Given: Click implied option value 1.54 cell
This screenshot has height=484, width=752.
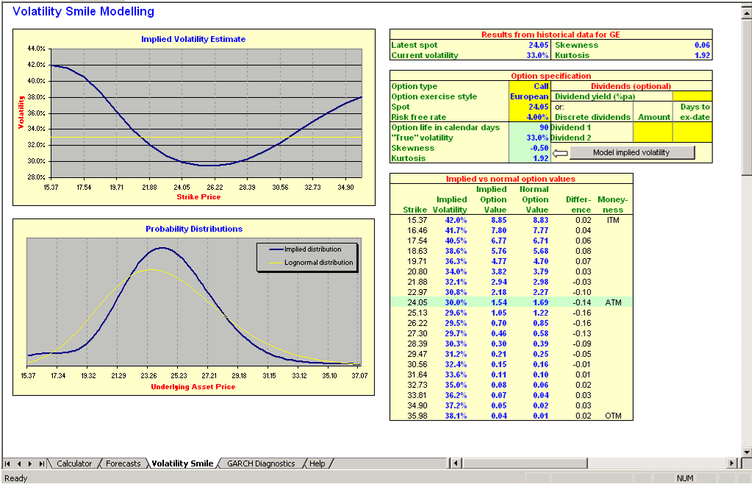Looking at the screenshot, I should pos(499,302).
